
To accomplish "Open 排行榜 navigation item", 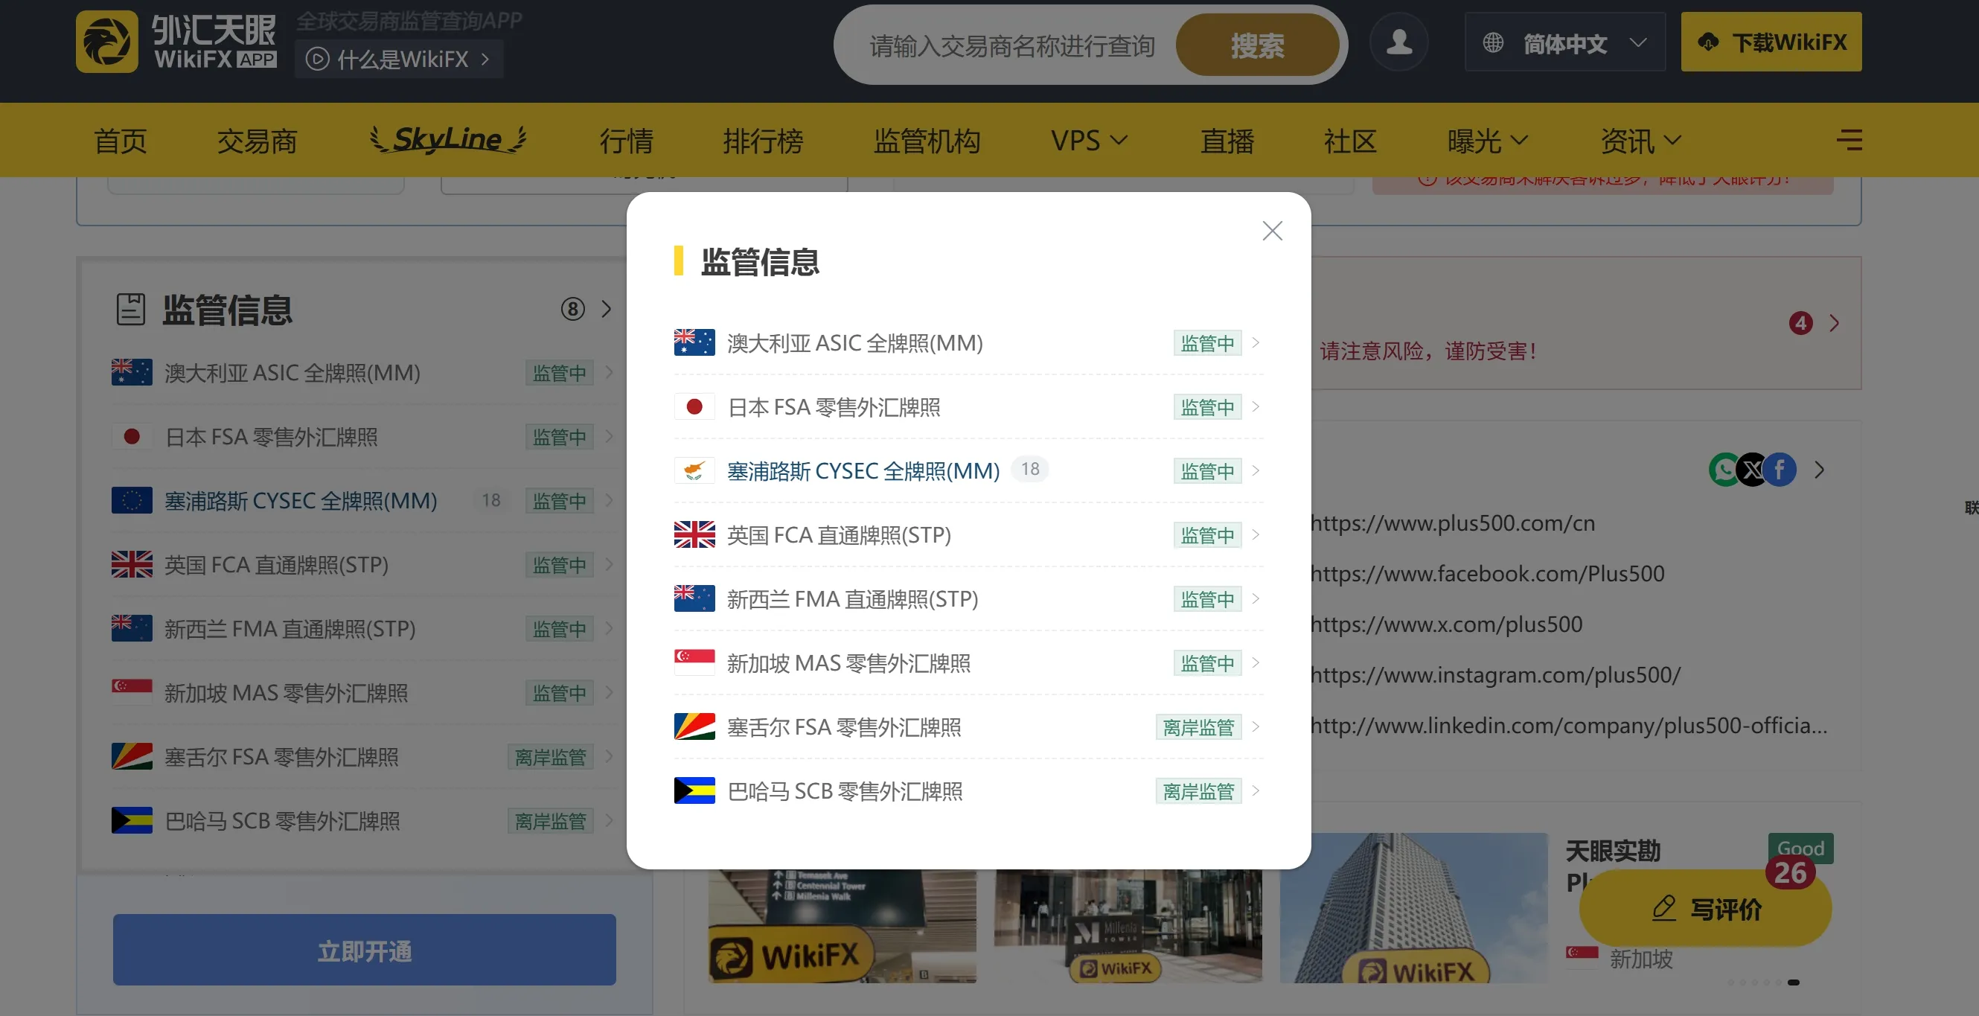I will click(x=764, y=141).
